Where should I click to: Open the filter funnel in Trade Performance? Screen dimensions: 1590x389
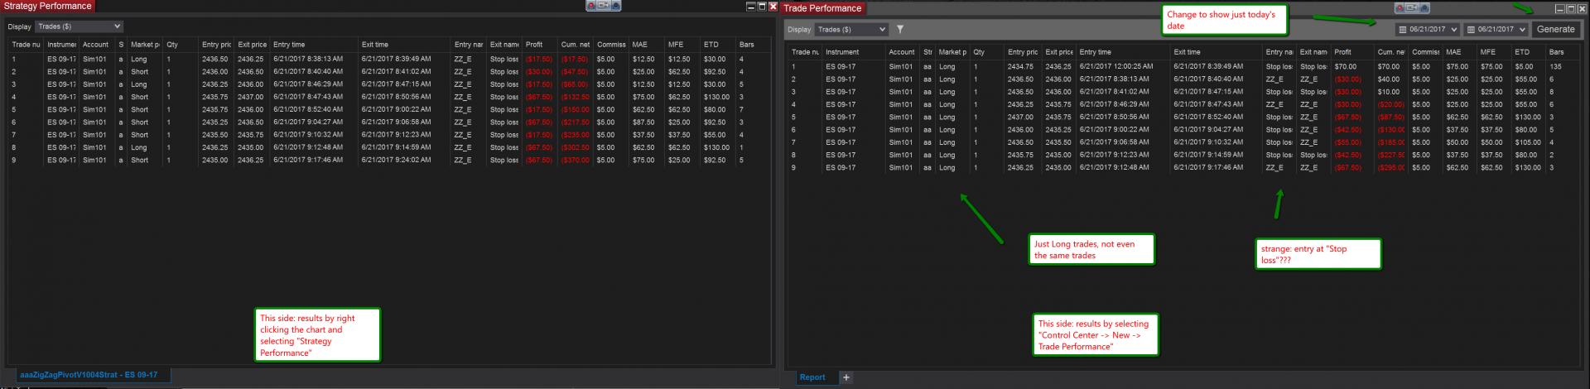(899, 29)
